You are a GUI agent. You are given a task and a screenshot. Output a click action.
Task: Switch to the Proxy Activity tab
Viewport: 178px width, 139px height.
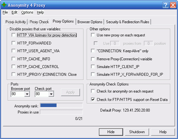click(16, 22)
